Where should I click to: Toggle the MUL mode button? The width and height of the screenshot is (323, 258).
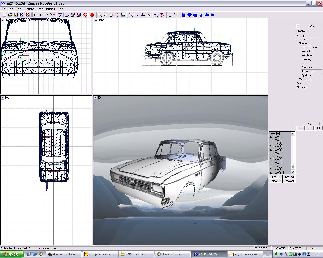point(318,128)
